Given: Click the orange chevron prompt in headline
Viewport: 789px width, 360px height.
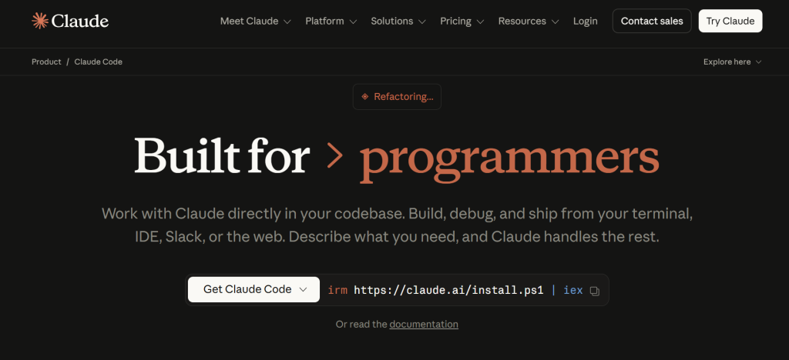Looking at the screenshot, I should point(334,155).
